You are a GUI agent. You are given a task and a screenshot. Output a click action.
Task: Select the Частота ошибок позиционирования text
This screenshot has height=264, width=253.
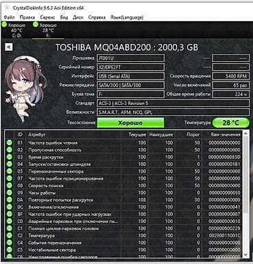(66, 178)
